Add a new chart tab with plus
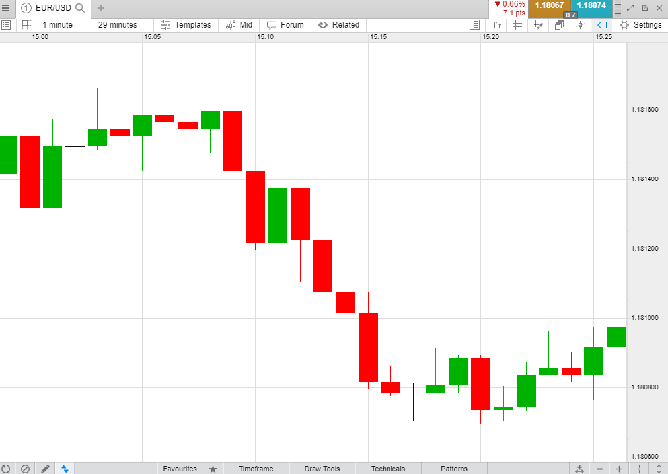 click(x=100, y=8)
